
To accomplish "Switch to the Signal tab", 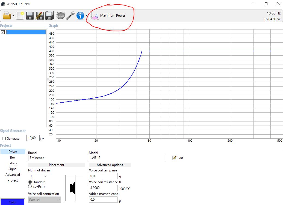I will point(13,169).
